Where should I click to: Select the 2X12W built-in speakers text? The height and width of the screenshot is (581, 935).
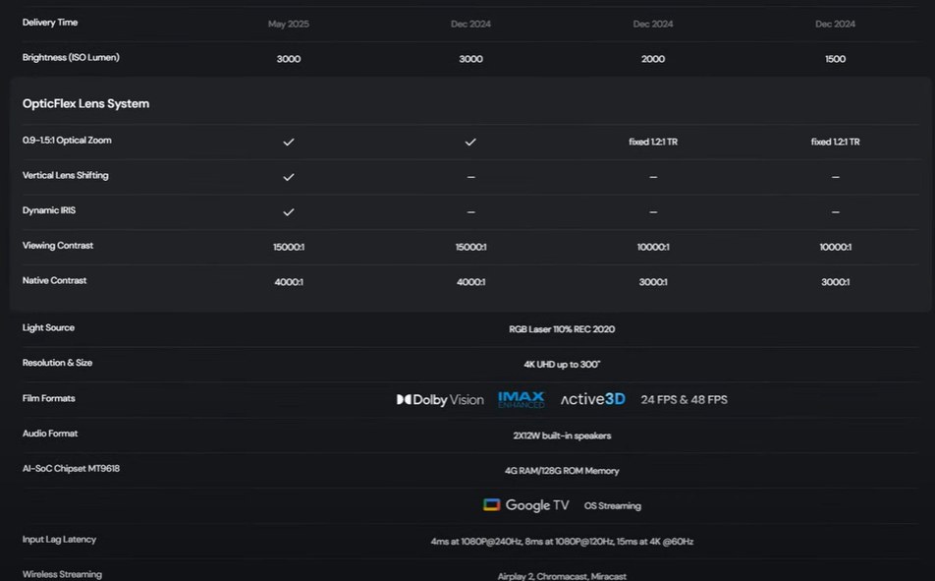(562, 436)
